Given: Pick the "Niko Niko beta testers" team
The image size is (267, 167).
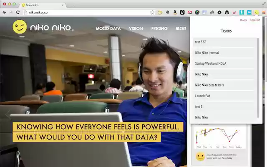Looking at the screenshot, I should click(224, 85).
